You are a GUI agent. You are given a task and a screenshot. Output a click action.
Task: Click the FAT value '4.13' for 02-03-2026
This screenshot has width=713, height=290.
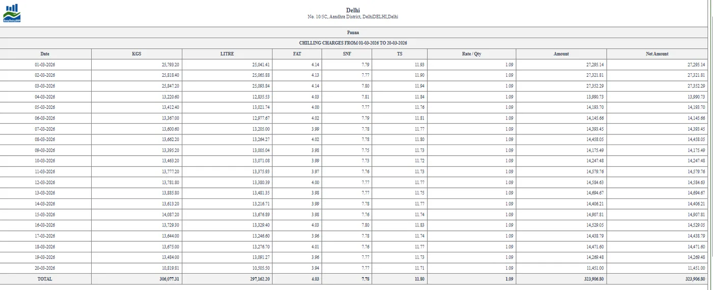316,75
